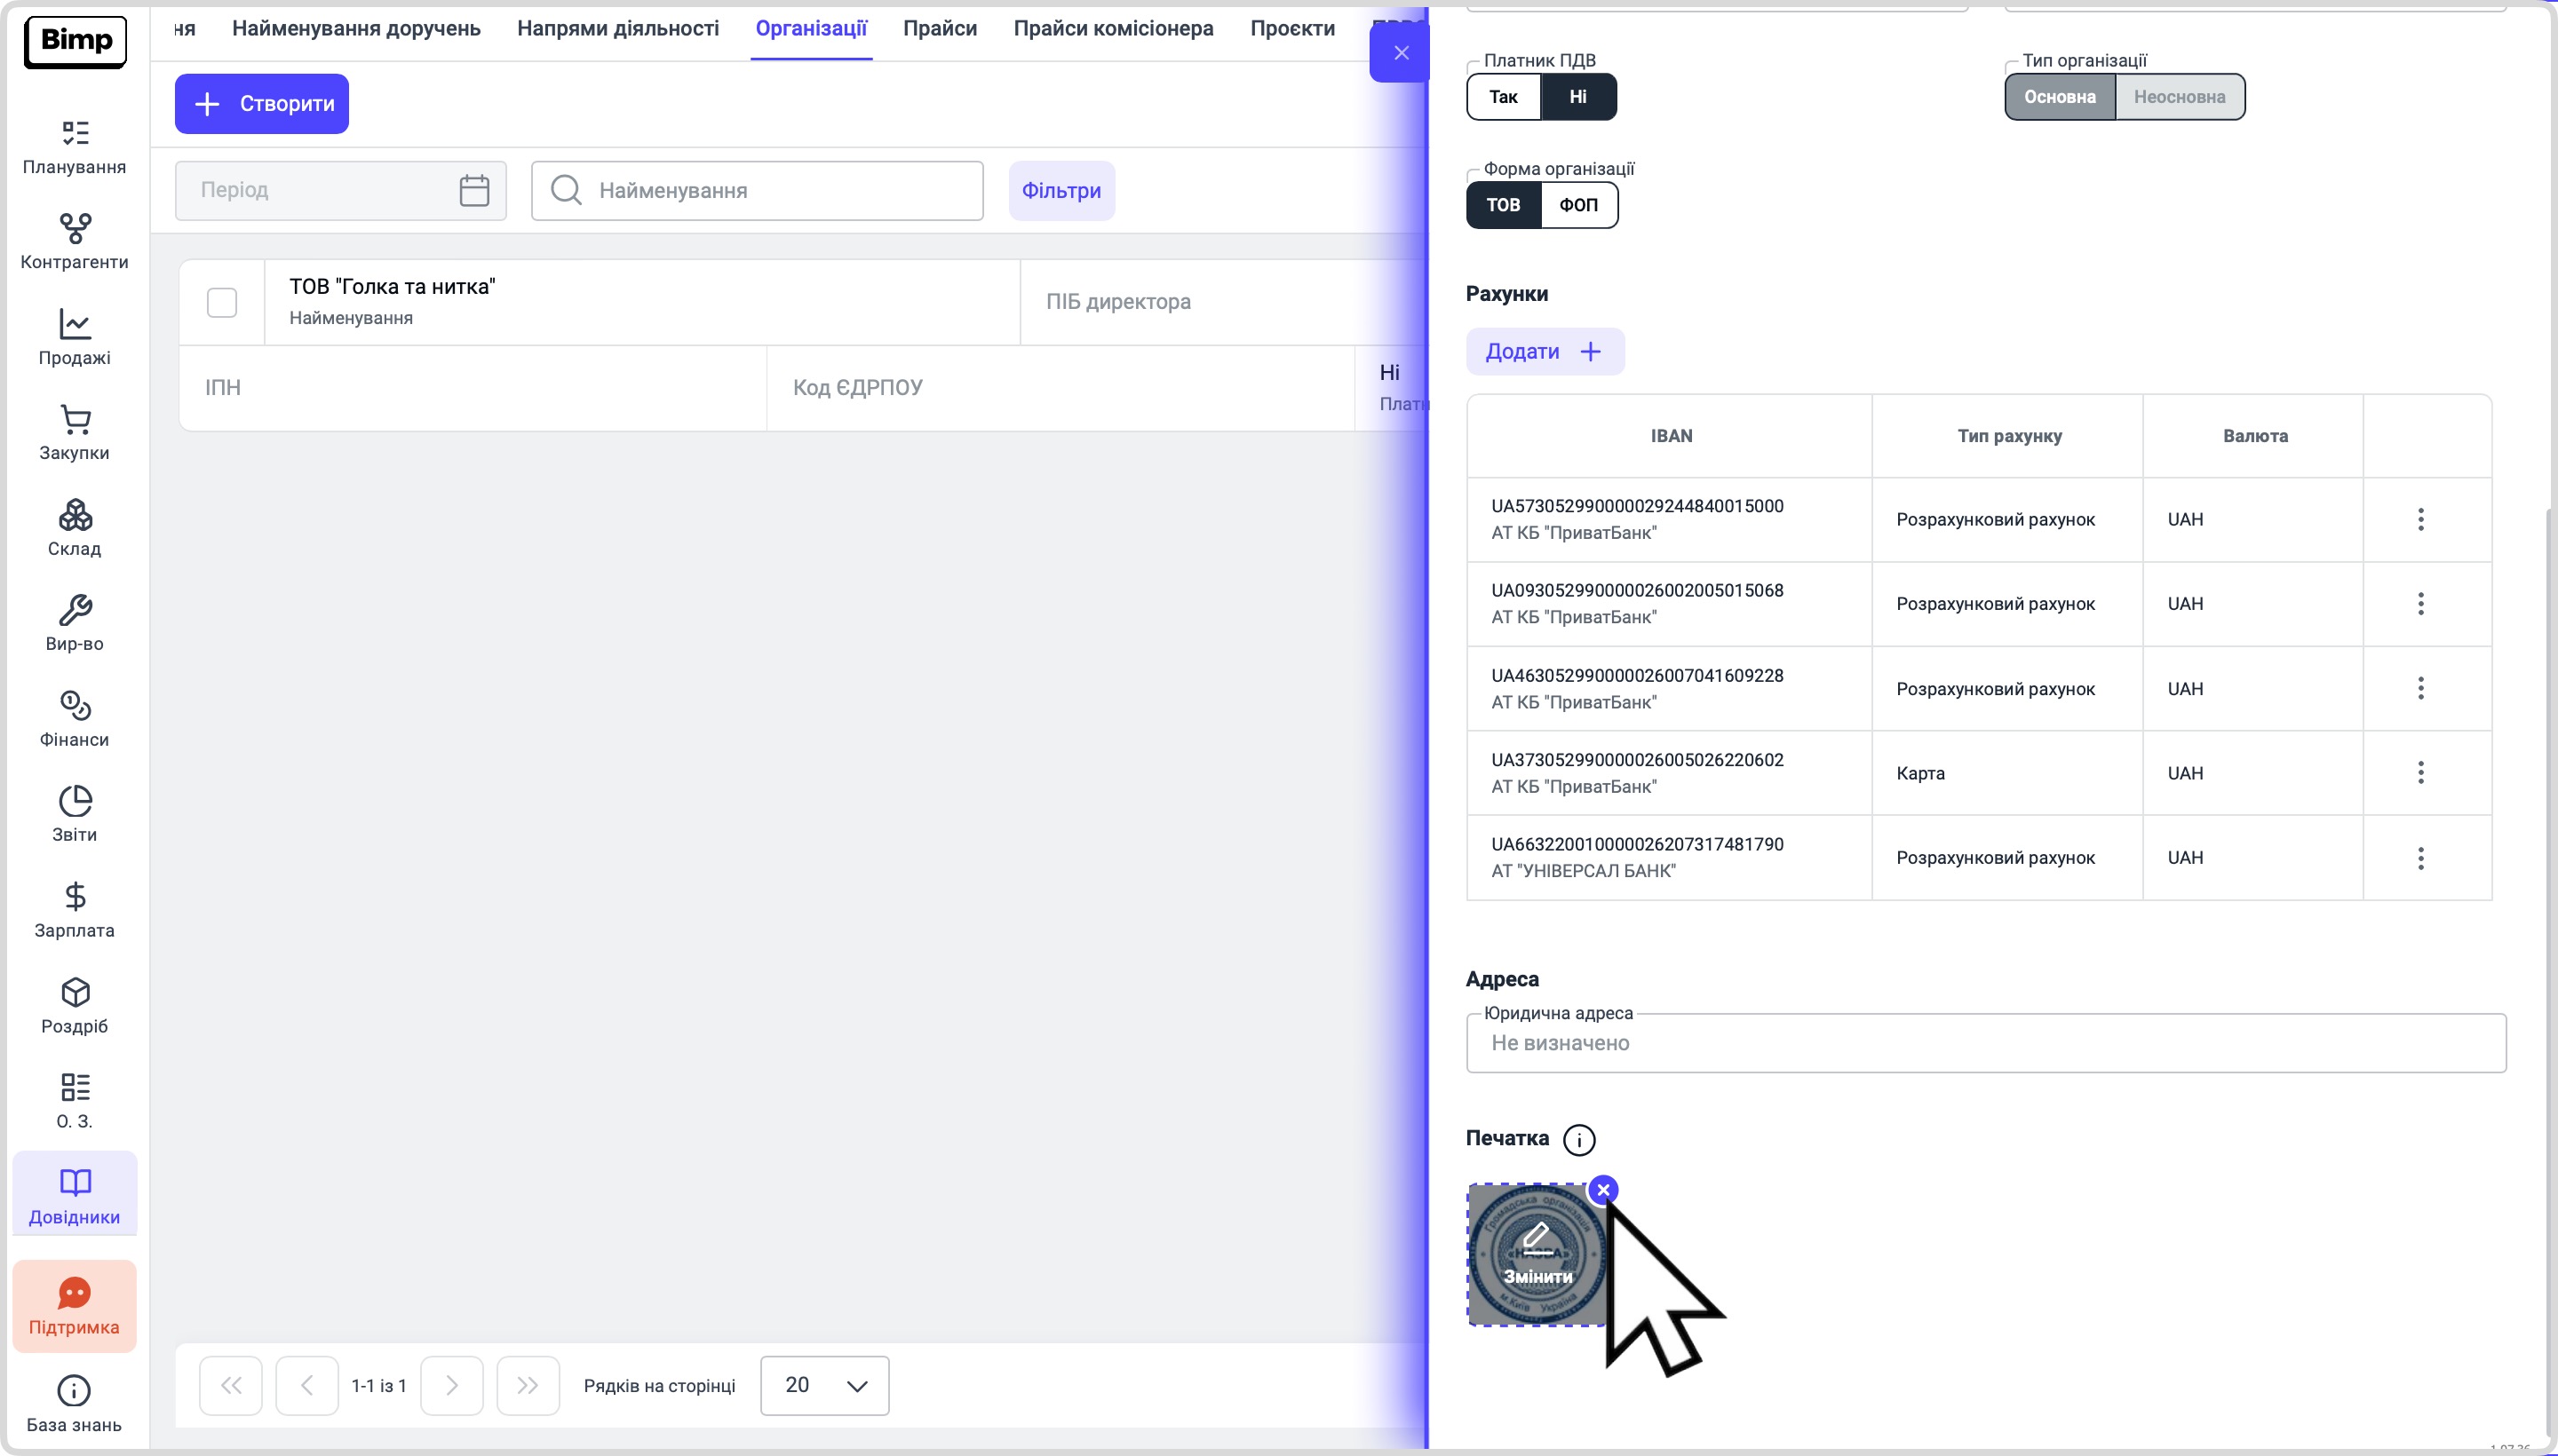
Task: Go to the first page
Action: click(231, 1386)
